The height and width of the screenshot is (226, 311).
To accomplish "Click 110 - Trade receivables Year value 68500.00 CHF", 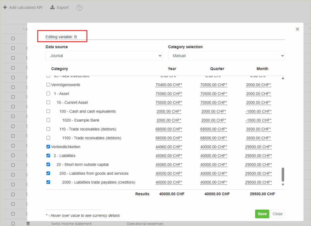I will click(x=169, y=129).
